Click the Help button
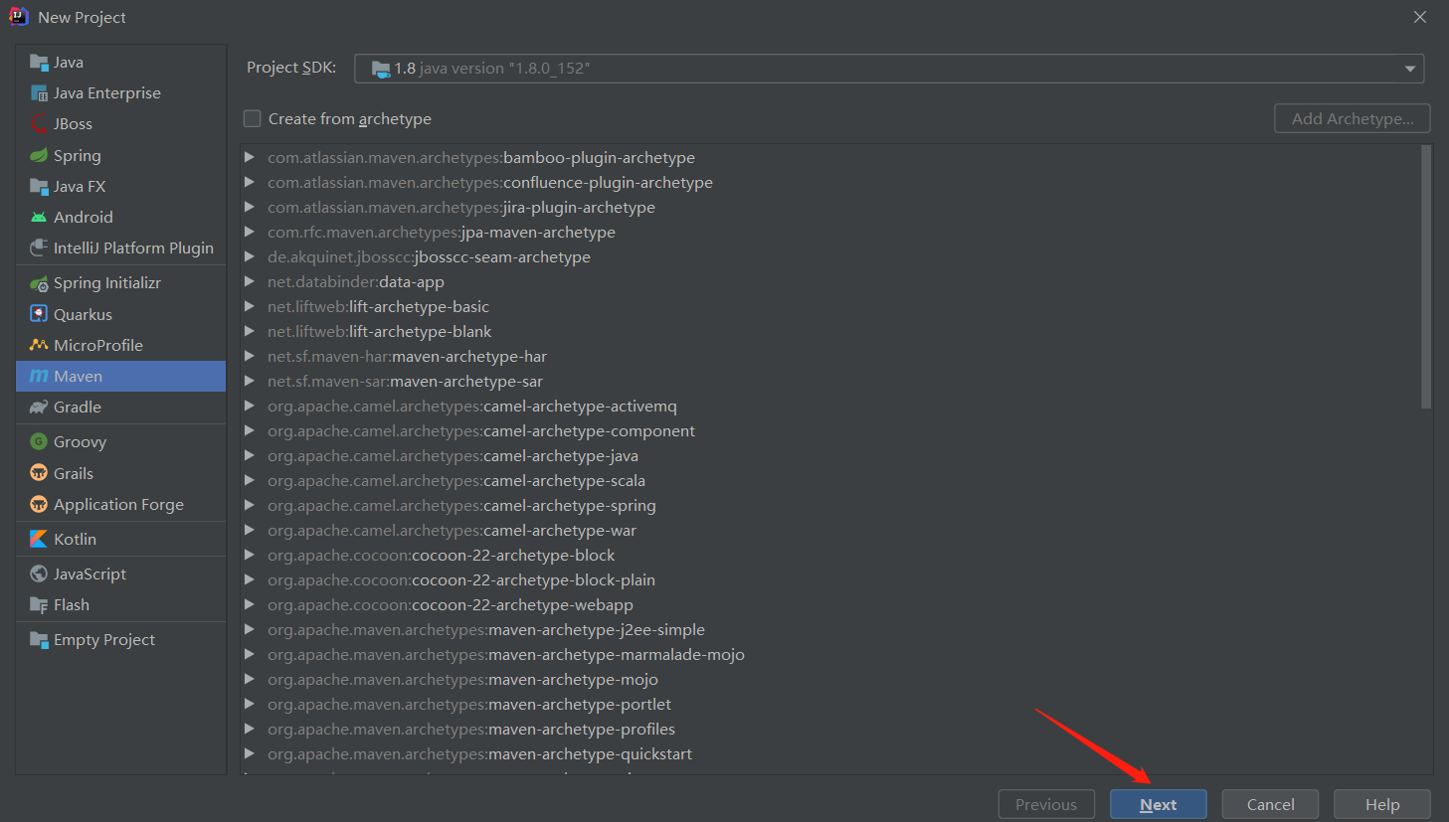 click(1382, 804)
